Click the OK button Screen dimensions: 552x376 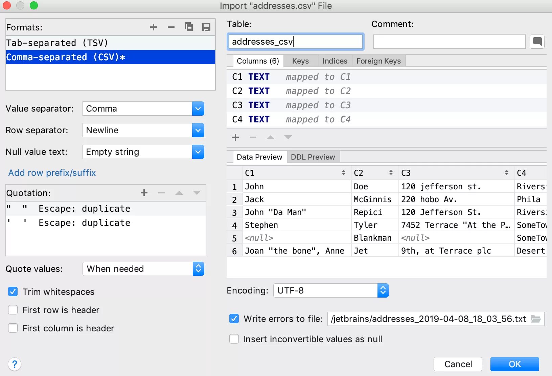click(x=514, y=364)
